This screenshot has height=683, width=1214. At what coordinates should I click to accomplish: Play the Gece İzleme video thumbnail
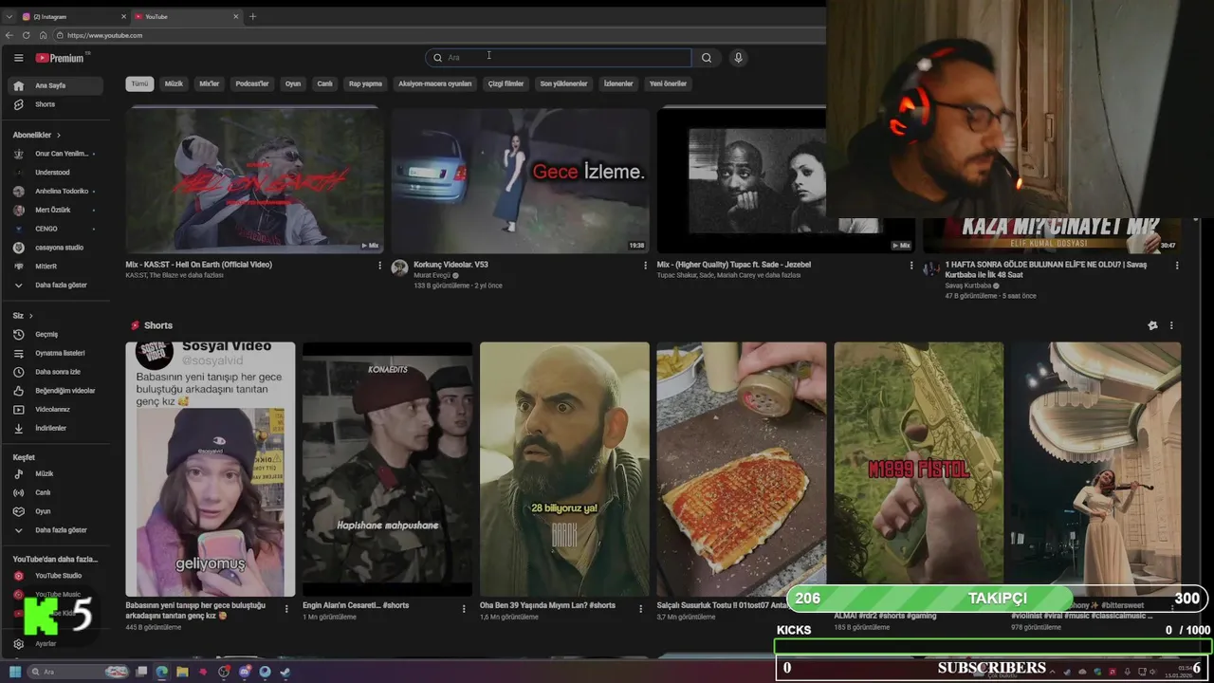[521, 180]
